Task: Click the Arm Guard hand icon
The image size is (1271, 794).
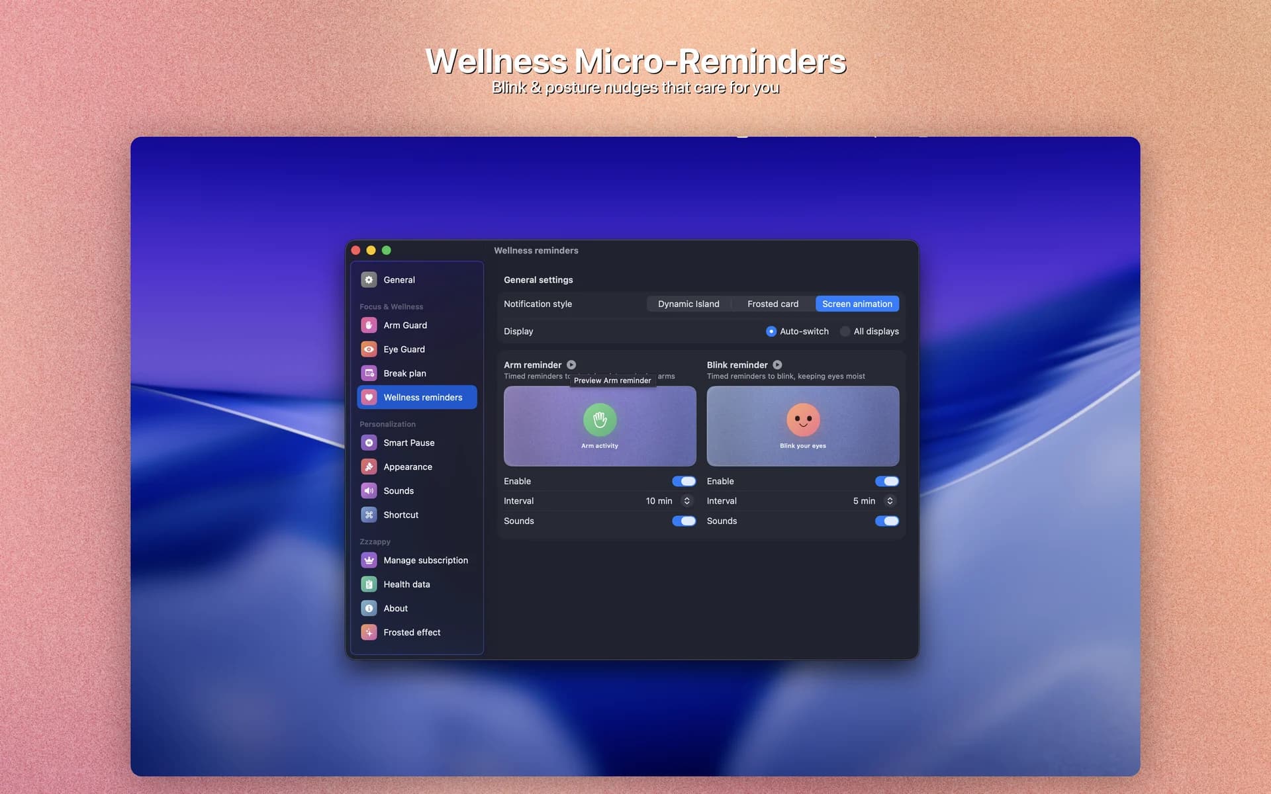Action: click(369, 325)
